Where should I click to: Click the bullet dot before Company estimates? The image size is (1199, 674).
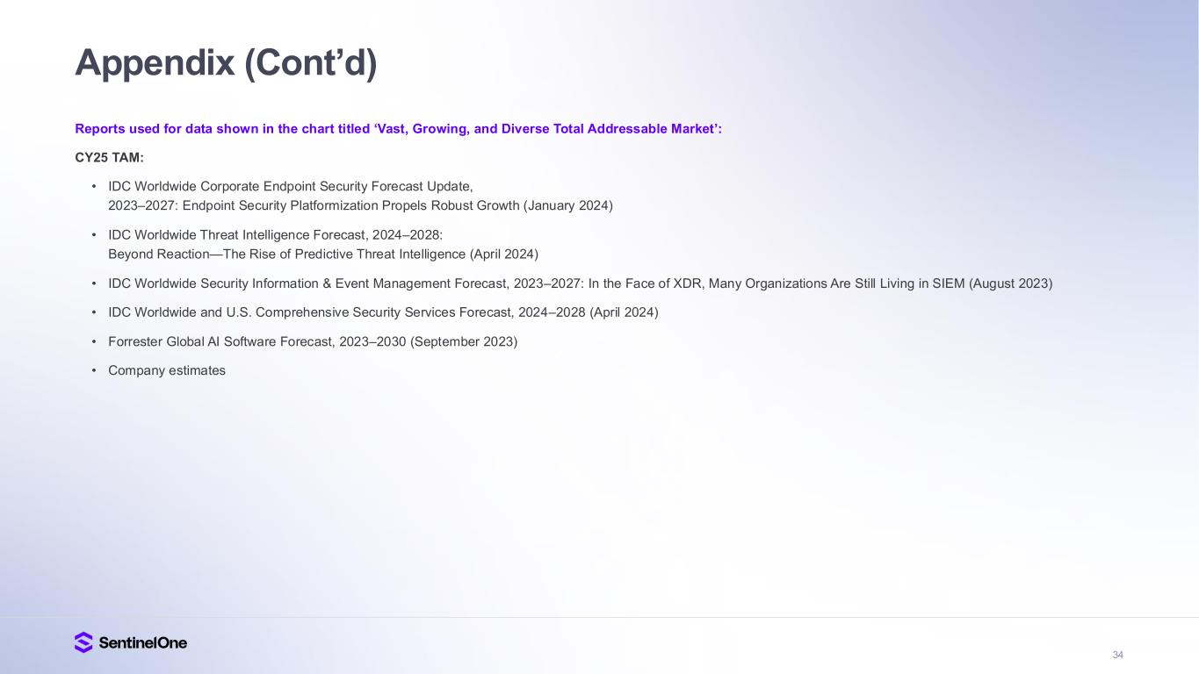[94, 370]
